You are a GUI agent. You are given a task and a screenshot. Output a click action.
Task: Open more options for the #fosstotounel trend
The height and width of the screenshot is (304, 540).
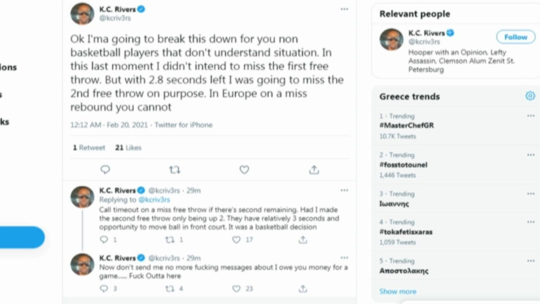tap(531, 154)
